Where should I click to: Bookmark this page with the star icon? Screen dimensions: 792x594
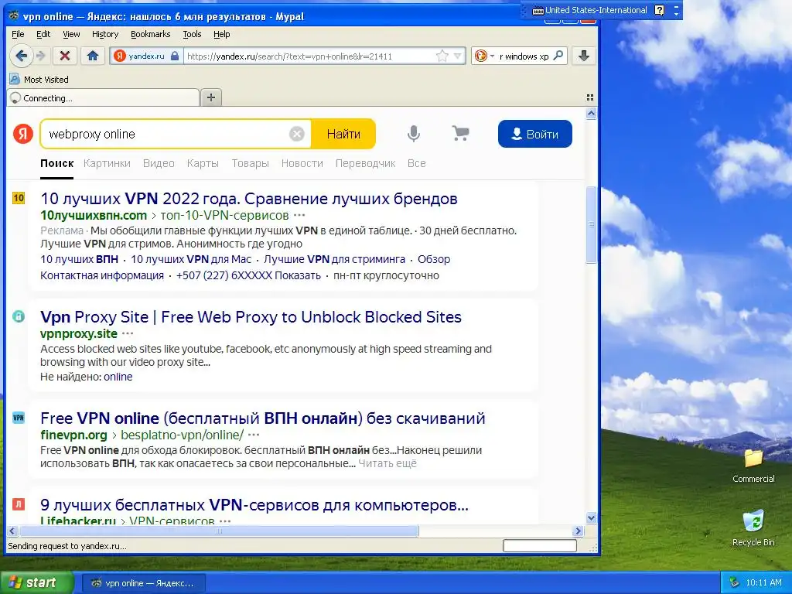[x=442, y=56]
